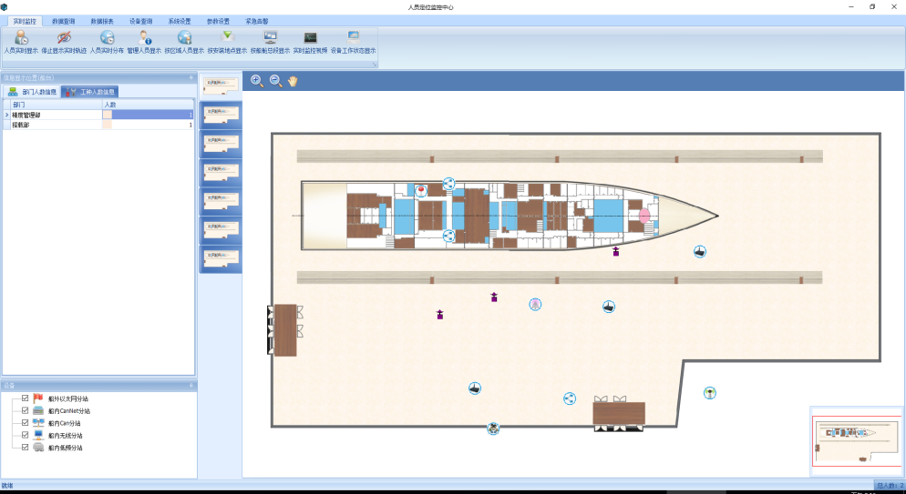Image resolution: width=906 pixels, height=494 pixels.
Task: Switch to 数据查询 ribbon tab
Action: pyautogui.click(x=64, y=19)
